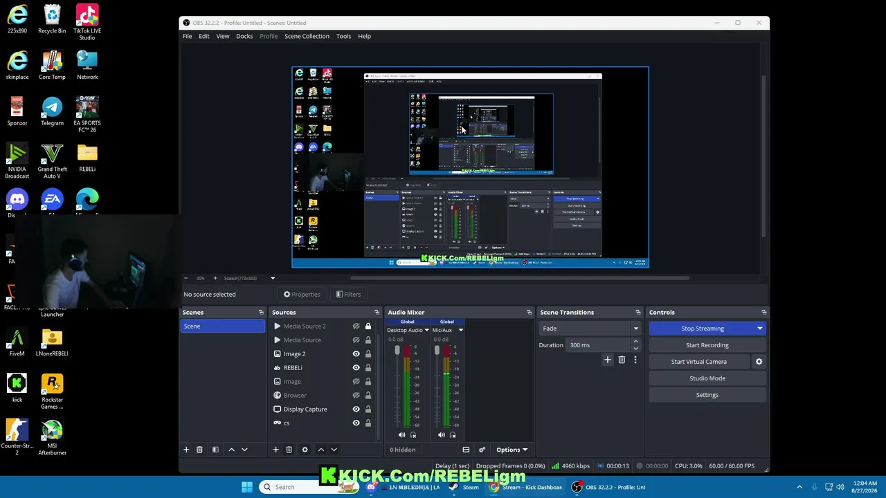Open the preview Scaled size dropdown
This screenshot has height=498, width=886.
coord(273,278)
